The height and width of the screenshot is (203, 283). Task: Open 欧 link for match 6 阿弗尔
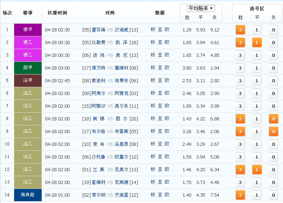tap(167, 93)
